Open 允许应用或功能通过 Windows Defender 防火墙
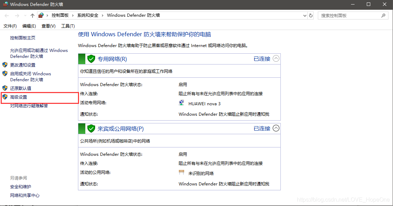Viewport: 393px width, 206px height. click(x=39, y=53)
